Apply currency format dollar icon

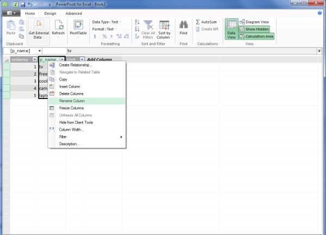[x=95, y=36]
